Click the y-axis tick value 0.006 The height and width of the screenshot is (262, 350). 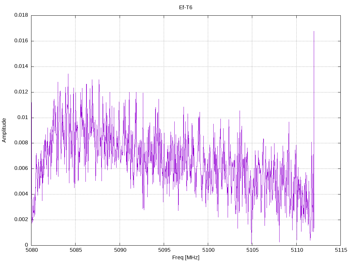coord(21,168)
